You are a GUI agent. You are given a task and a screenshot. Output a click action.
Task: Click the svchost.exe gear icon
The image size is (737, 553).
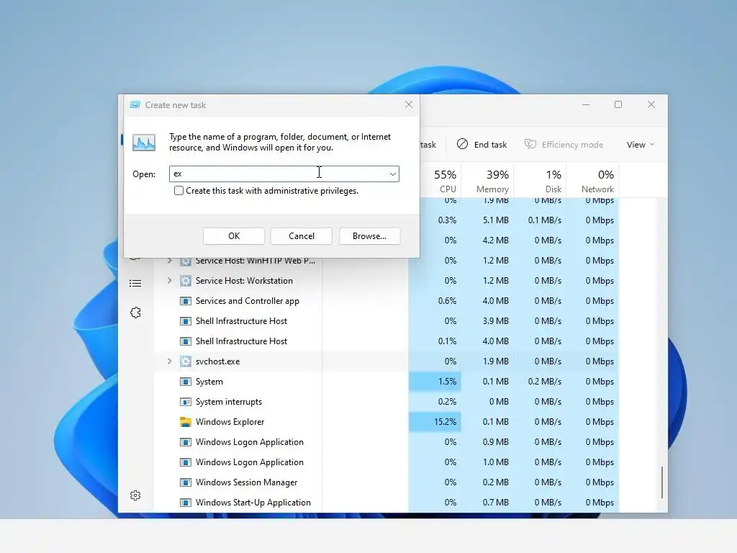[186, 361]
